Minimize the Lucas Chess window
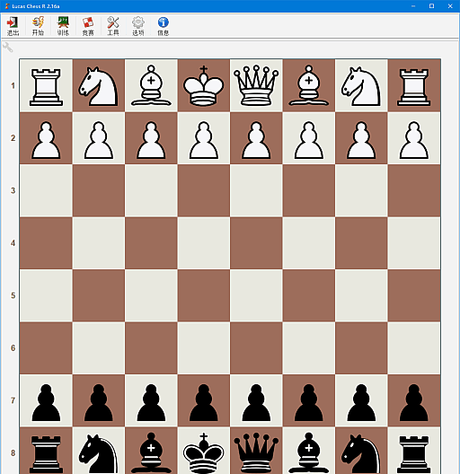The image size is (460, 474). tap(413, 5)
